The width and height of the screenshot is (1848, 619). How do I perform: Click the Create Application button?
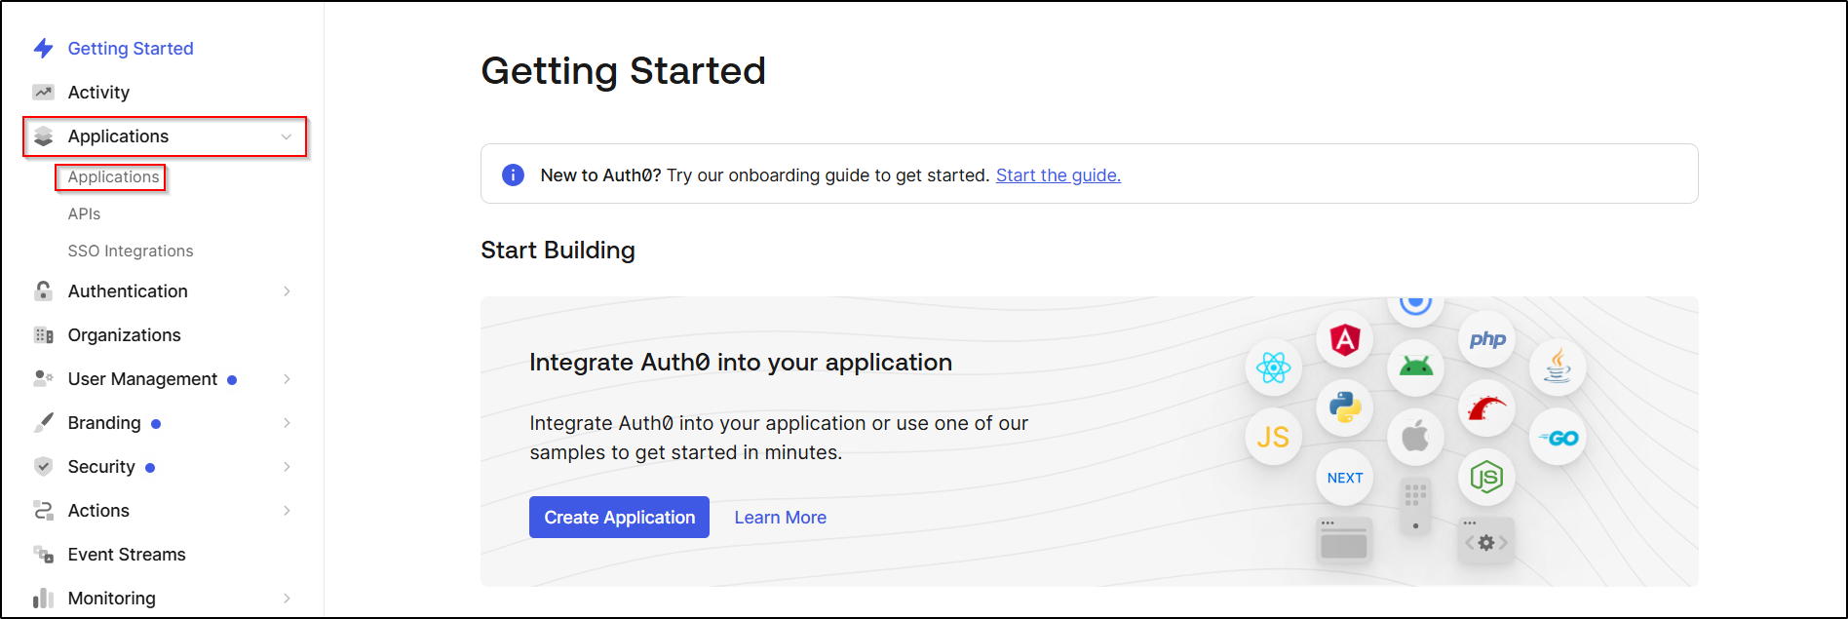[x=619, y=518]
